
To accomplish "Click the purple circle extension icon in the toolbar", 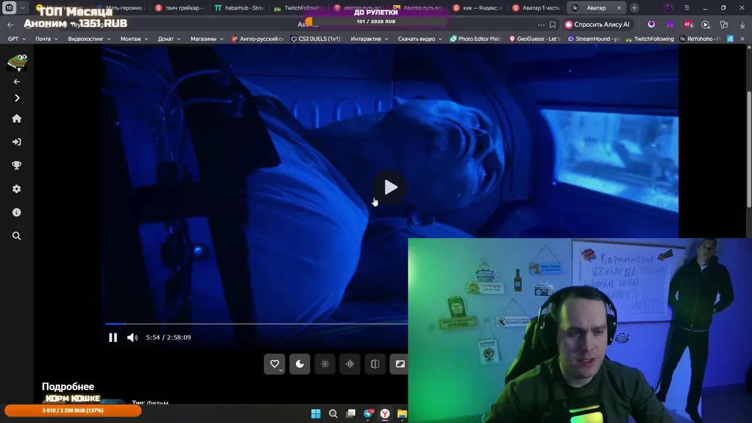I will [x=652, y=25].
